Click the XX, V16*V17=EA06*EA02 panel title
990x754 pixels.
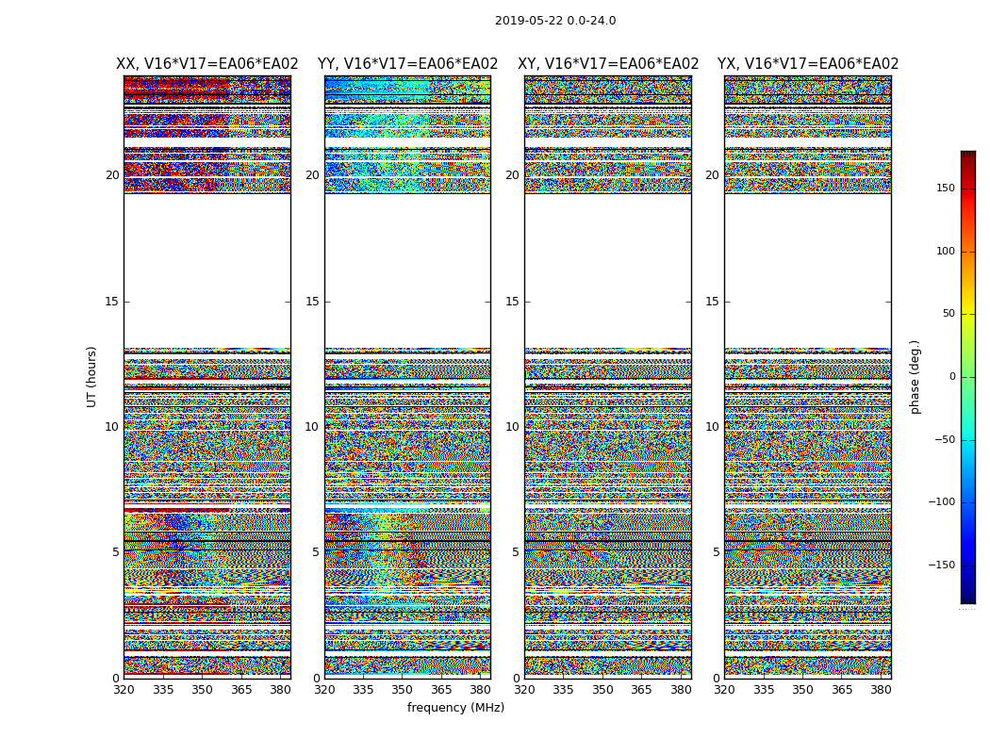click(x=207, y=64)
